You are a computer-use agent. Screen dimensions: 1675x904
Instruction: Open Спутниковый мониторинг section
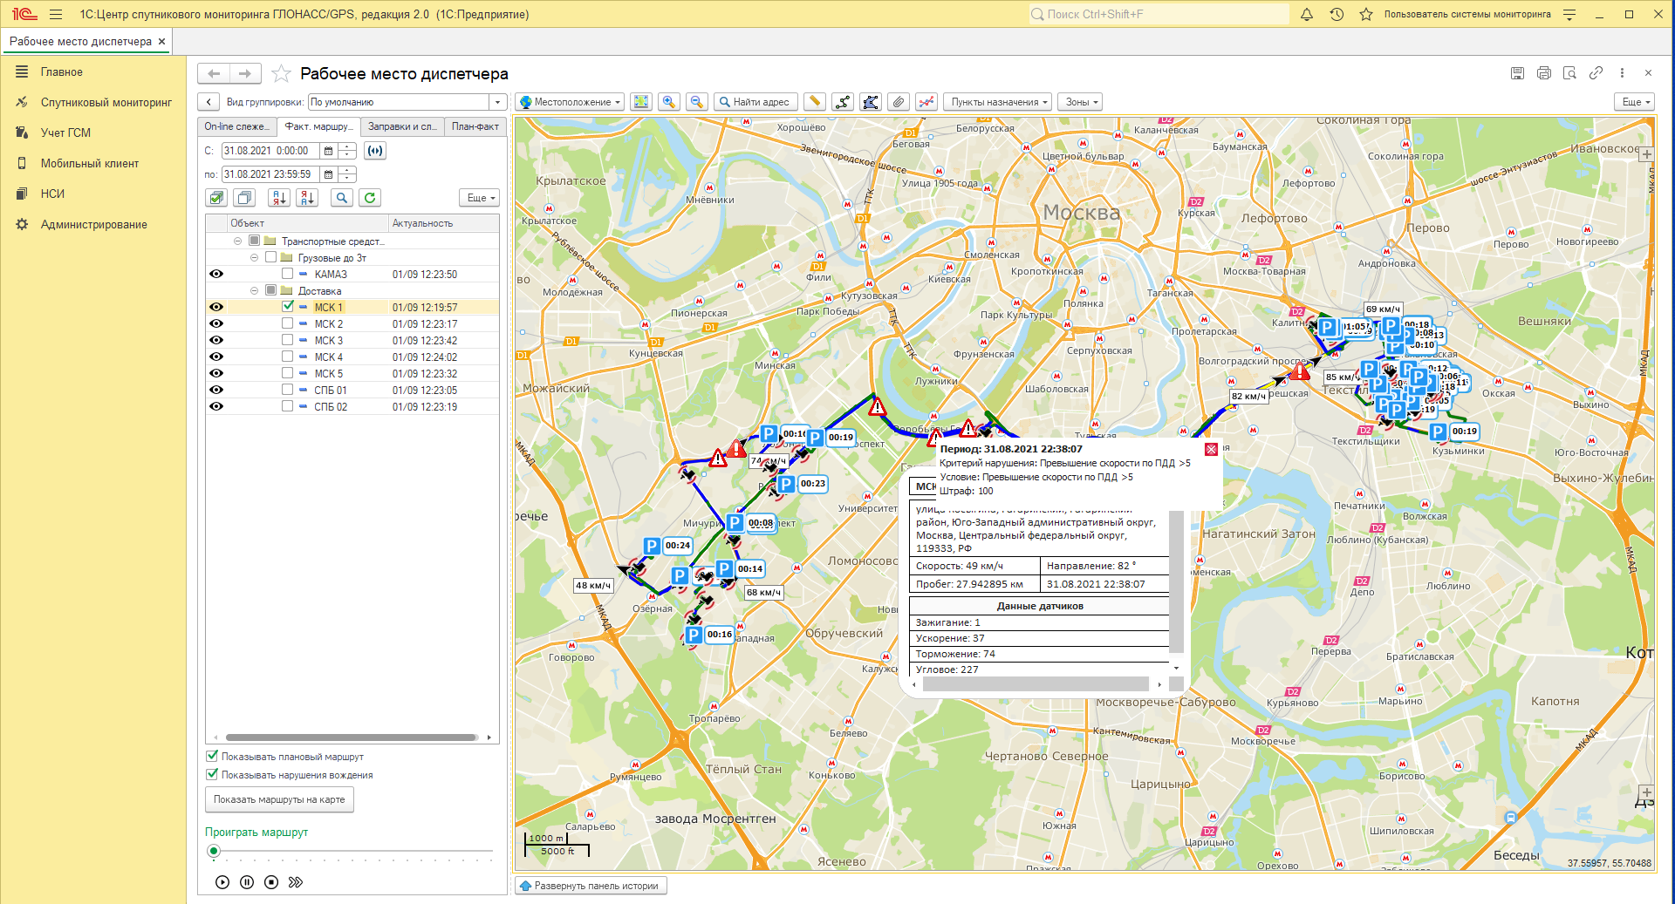pyautogui.click(x=106, y=102)
